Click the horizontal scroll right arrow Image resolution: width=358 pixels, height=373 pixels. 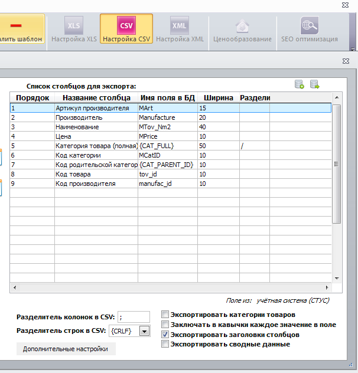(x=327, y=287)
